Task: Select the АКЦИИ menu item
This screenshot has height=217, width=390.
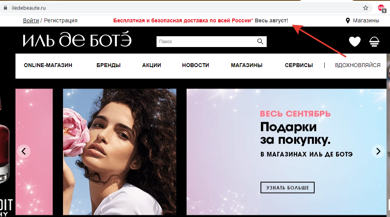Action: tap(152, 65)
